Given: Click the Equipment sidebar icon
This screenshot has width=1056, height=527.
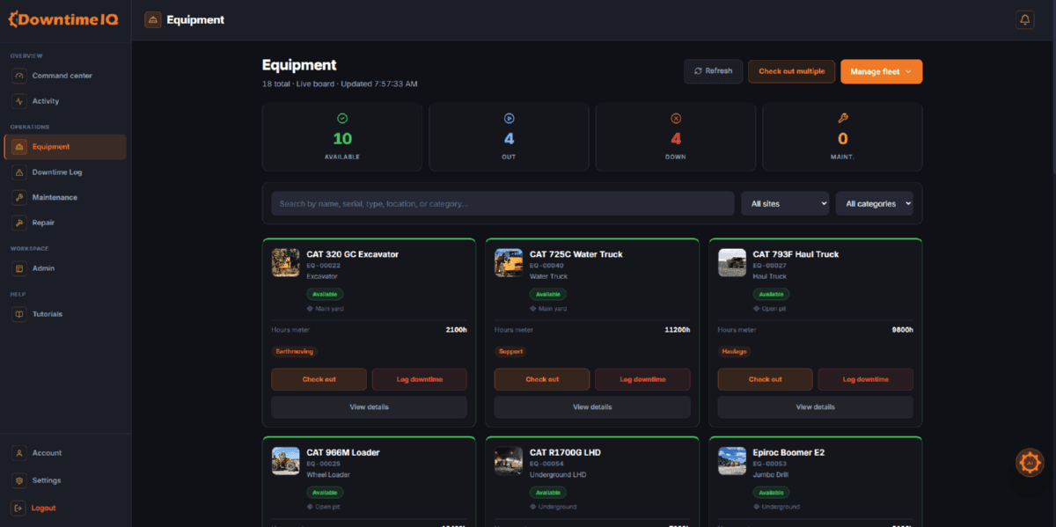Looking at the screenshot, I should pyautogui.click(x=19, y=147).
